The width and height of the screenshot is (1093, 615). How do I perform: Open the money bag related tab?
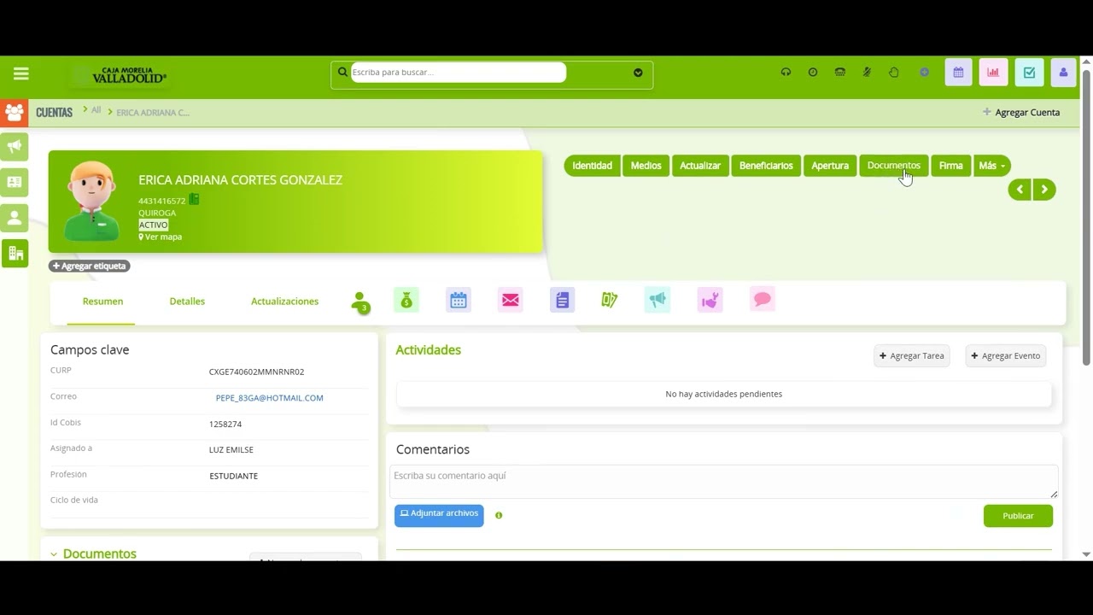tap(406, 300)
